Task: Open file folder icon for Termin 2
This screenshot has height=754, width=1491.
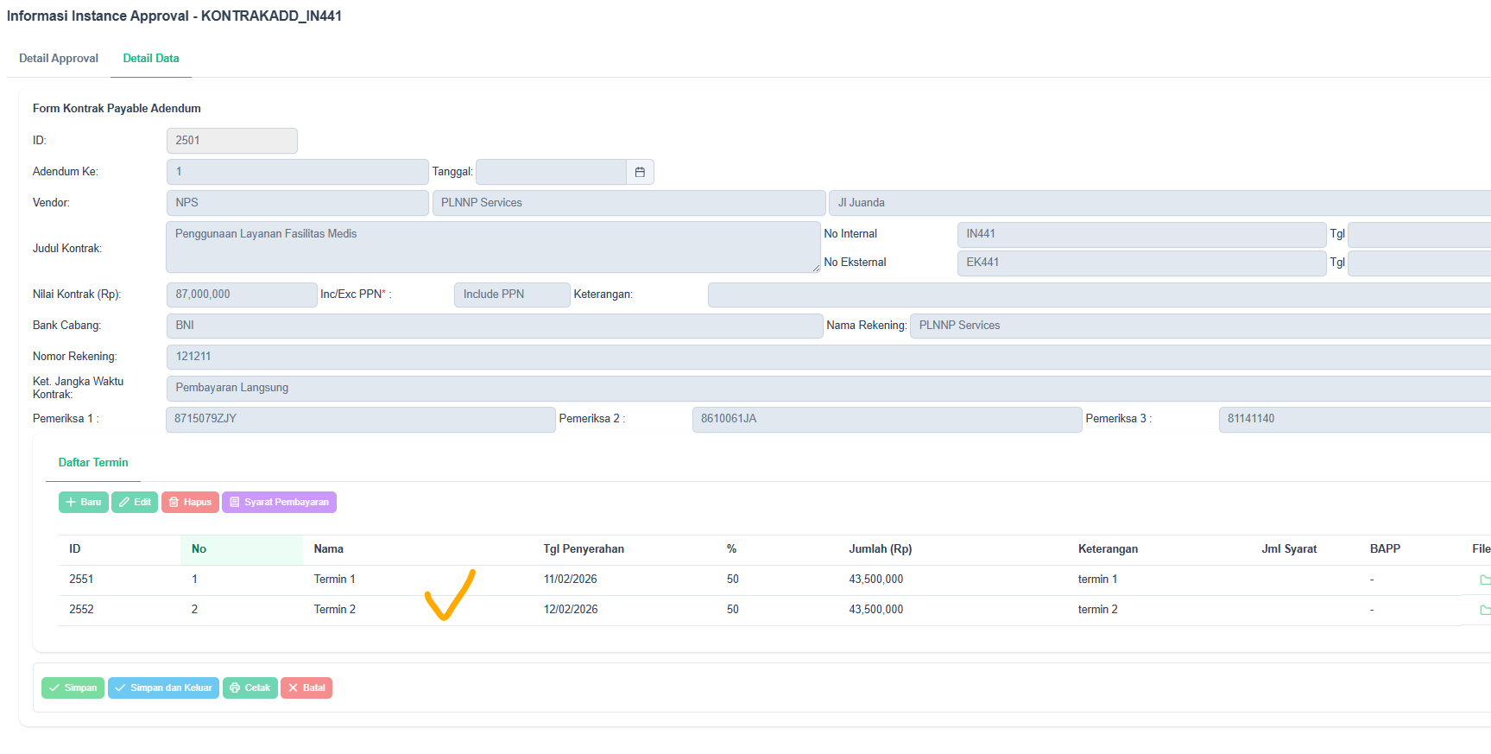Action: [x=1484, y=610]
